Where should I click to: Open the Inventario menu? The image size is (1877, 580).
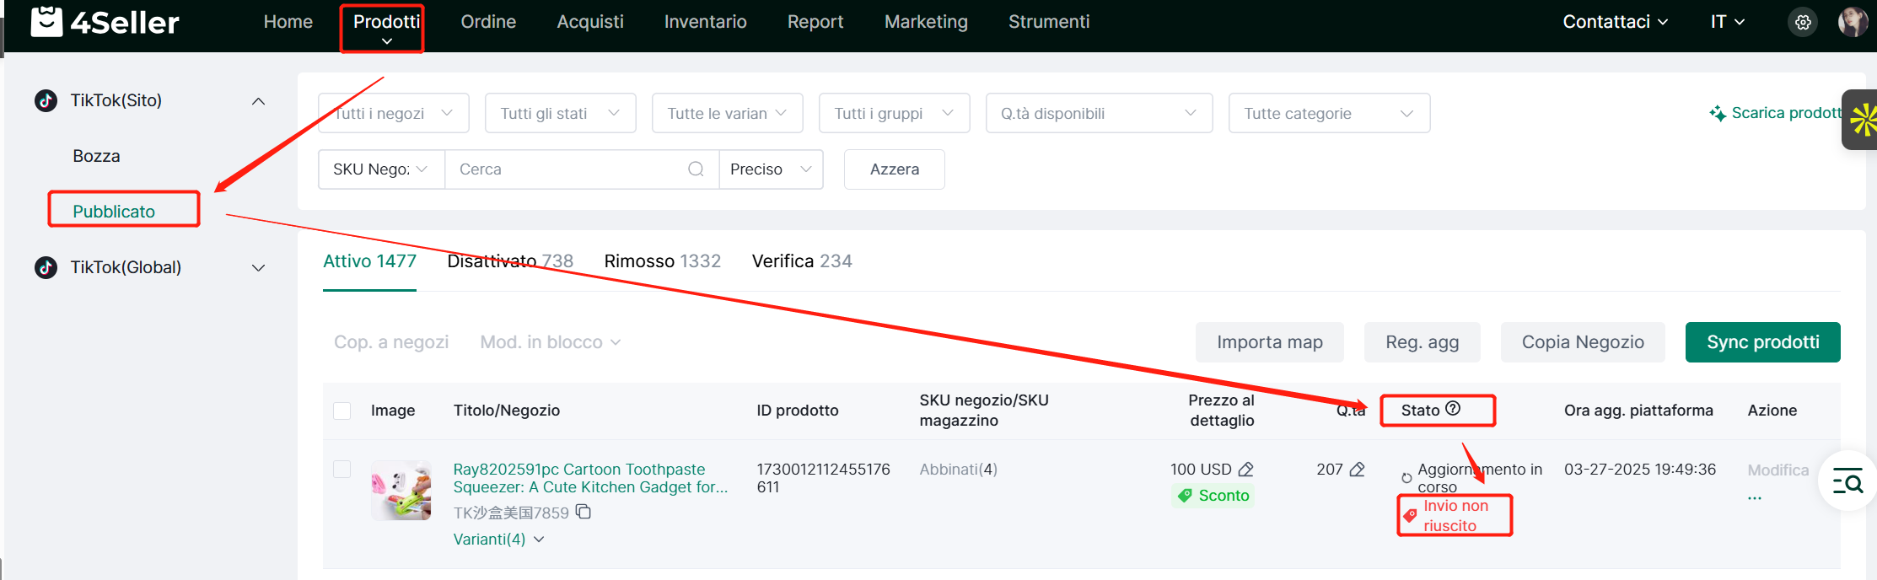[x=705, y=22]
